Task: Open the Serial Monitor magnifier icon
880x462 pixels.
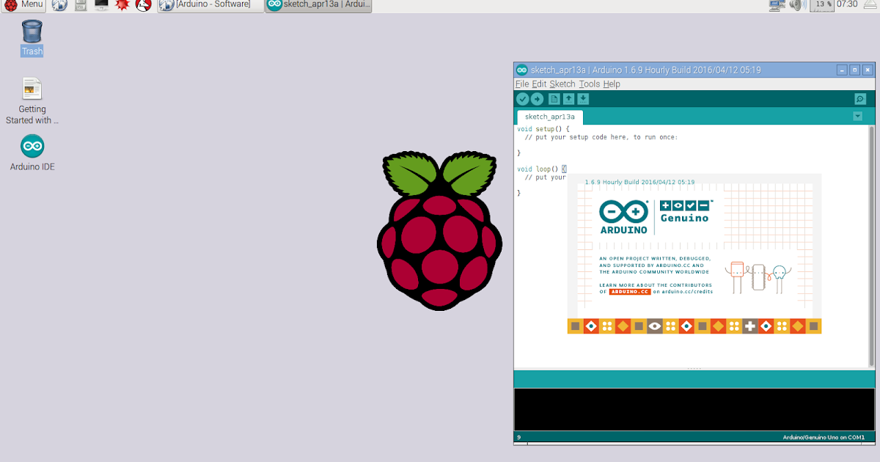Action: 860,99
